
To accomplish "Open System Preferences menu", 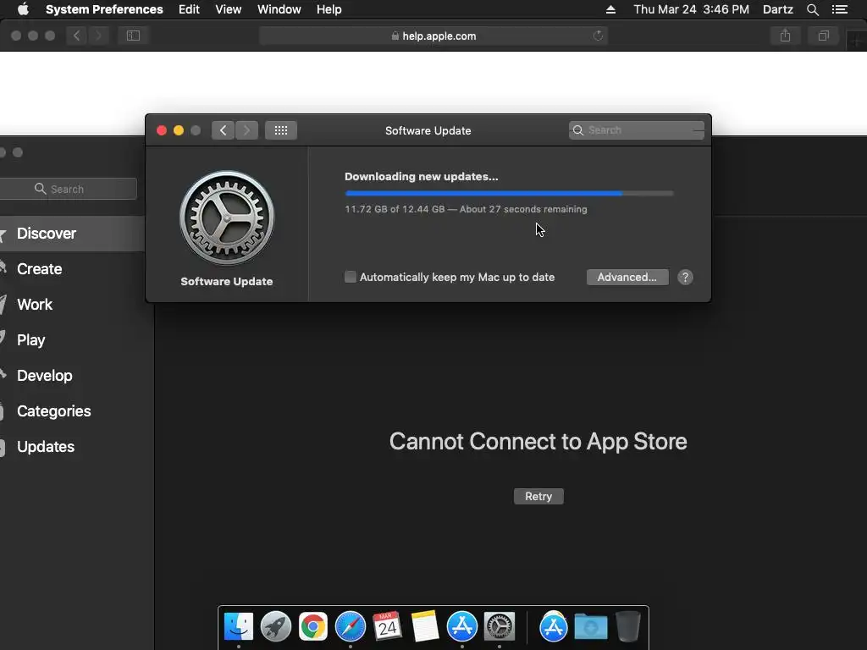I will (x=104, y=9).
